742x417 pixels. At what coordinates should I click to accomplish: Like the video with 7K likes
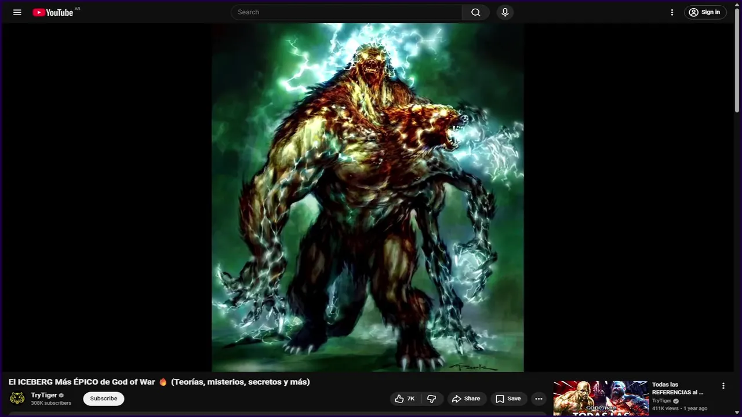(405, 398)
